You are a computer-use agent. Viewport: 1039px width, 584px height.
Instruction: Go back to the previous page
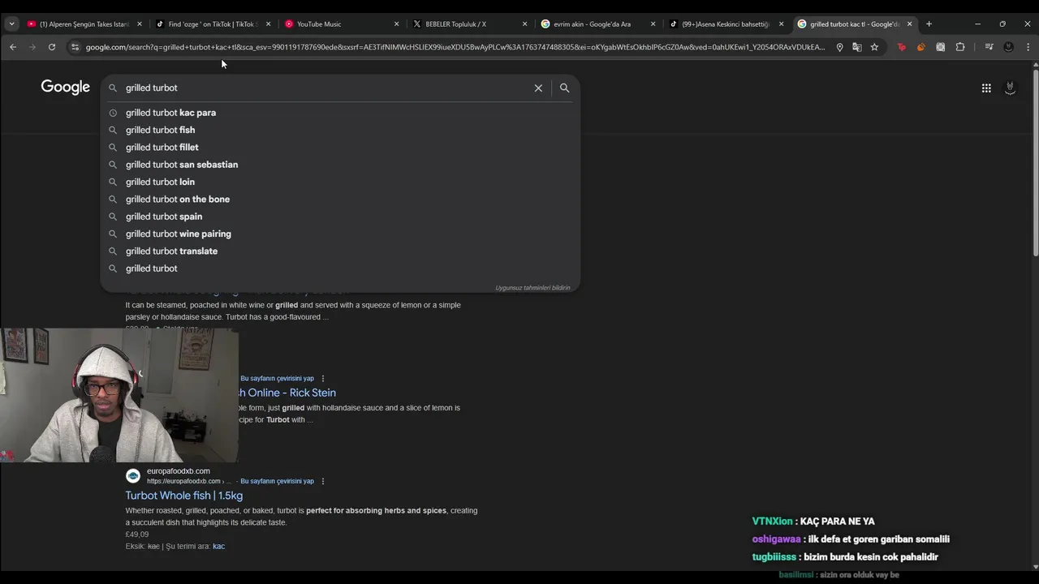pos(13,47)
